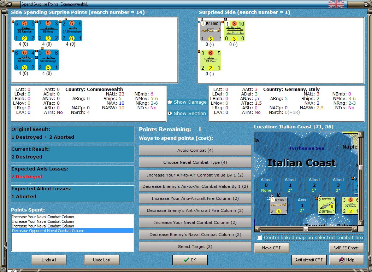
Task: Select the Bf 110C aircraft counter in surprised side
Action: [x=211, y=31]
